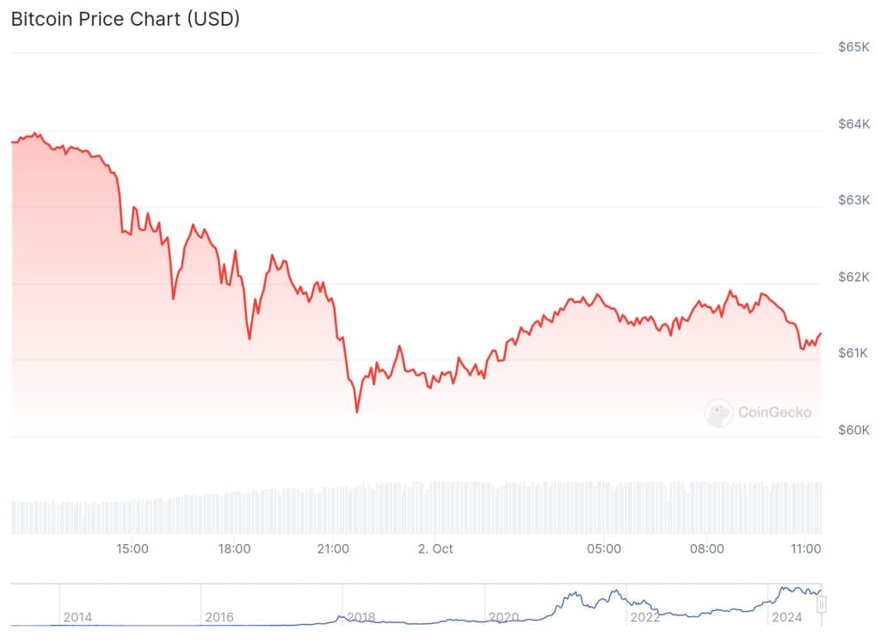Click the $60K price axis label

pos(853,430)
